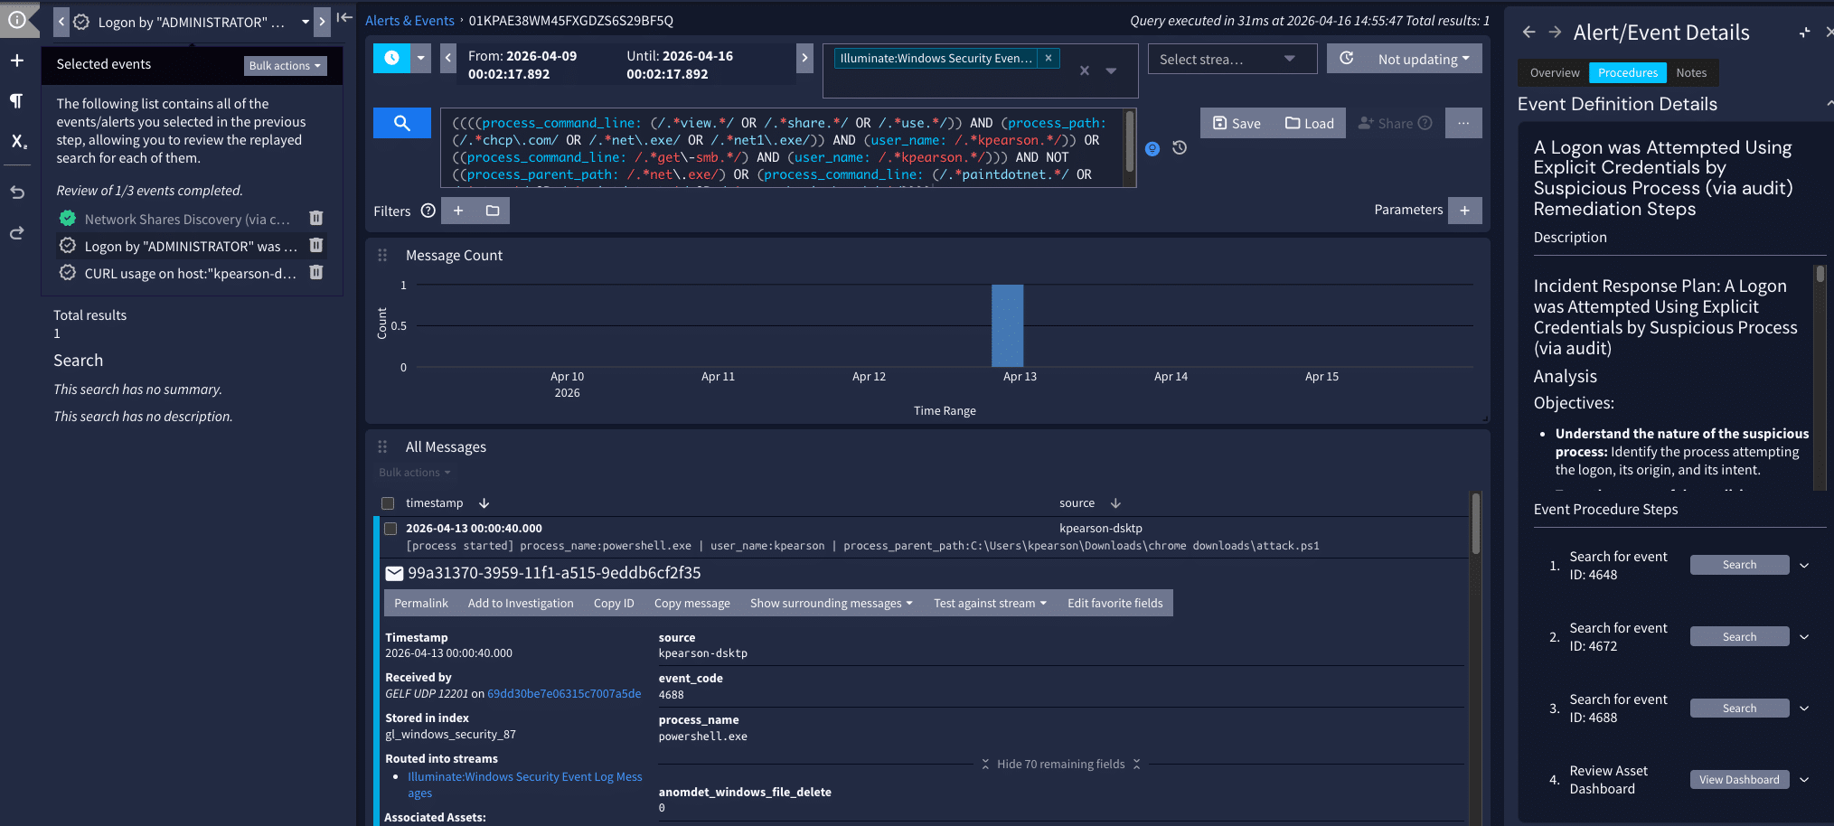Expand step 3 Search for event ID 4688

pyautogui.click(x=1804, y=709)
